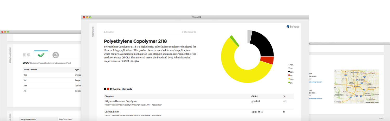
Task: Select the 22% black legend dot
Action: coord(289,72)
